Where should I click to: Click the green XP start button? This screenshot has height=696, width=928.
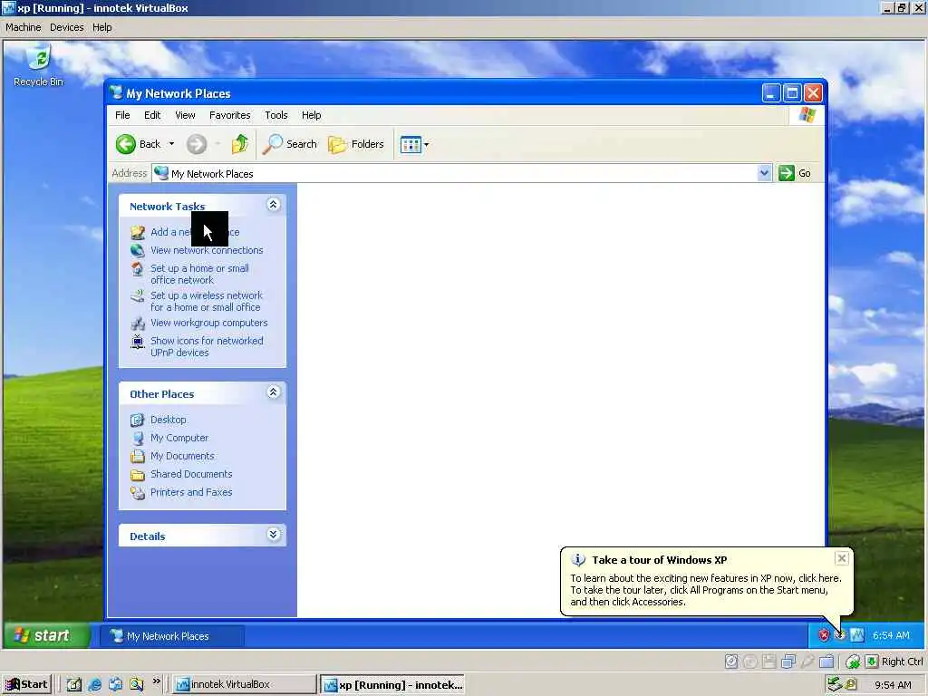[47, 635]
